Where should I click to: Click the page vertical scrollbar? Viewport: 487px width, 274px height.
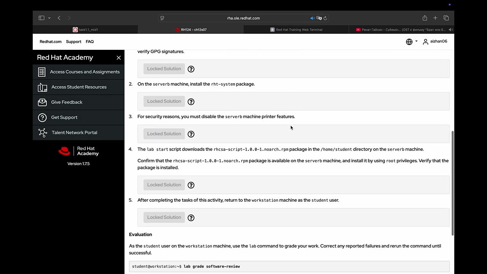[x=452, y=183]
